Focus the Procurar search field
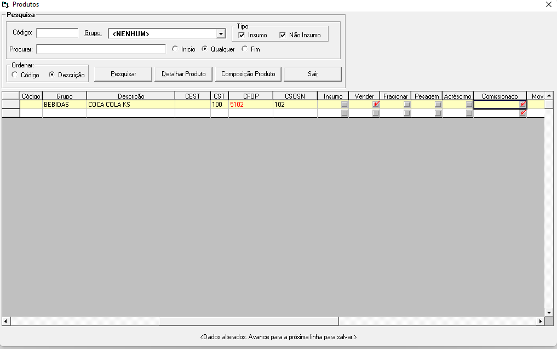The image size is (557, 349). 101,49
